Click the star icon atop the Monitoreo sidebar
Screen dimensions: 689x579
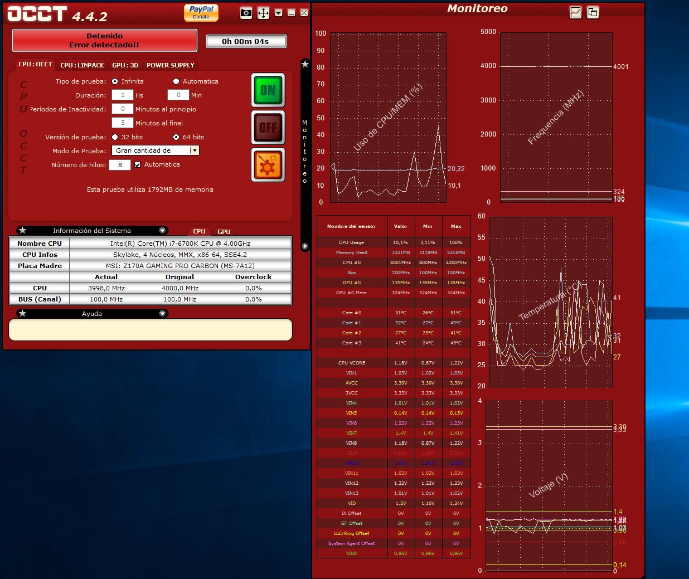tap(305, 64)
